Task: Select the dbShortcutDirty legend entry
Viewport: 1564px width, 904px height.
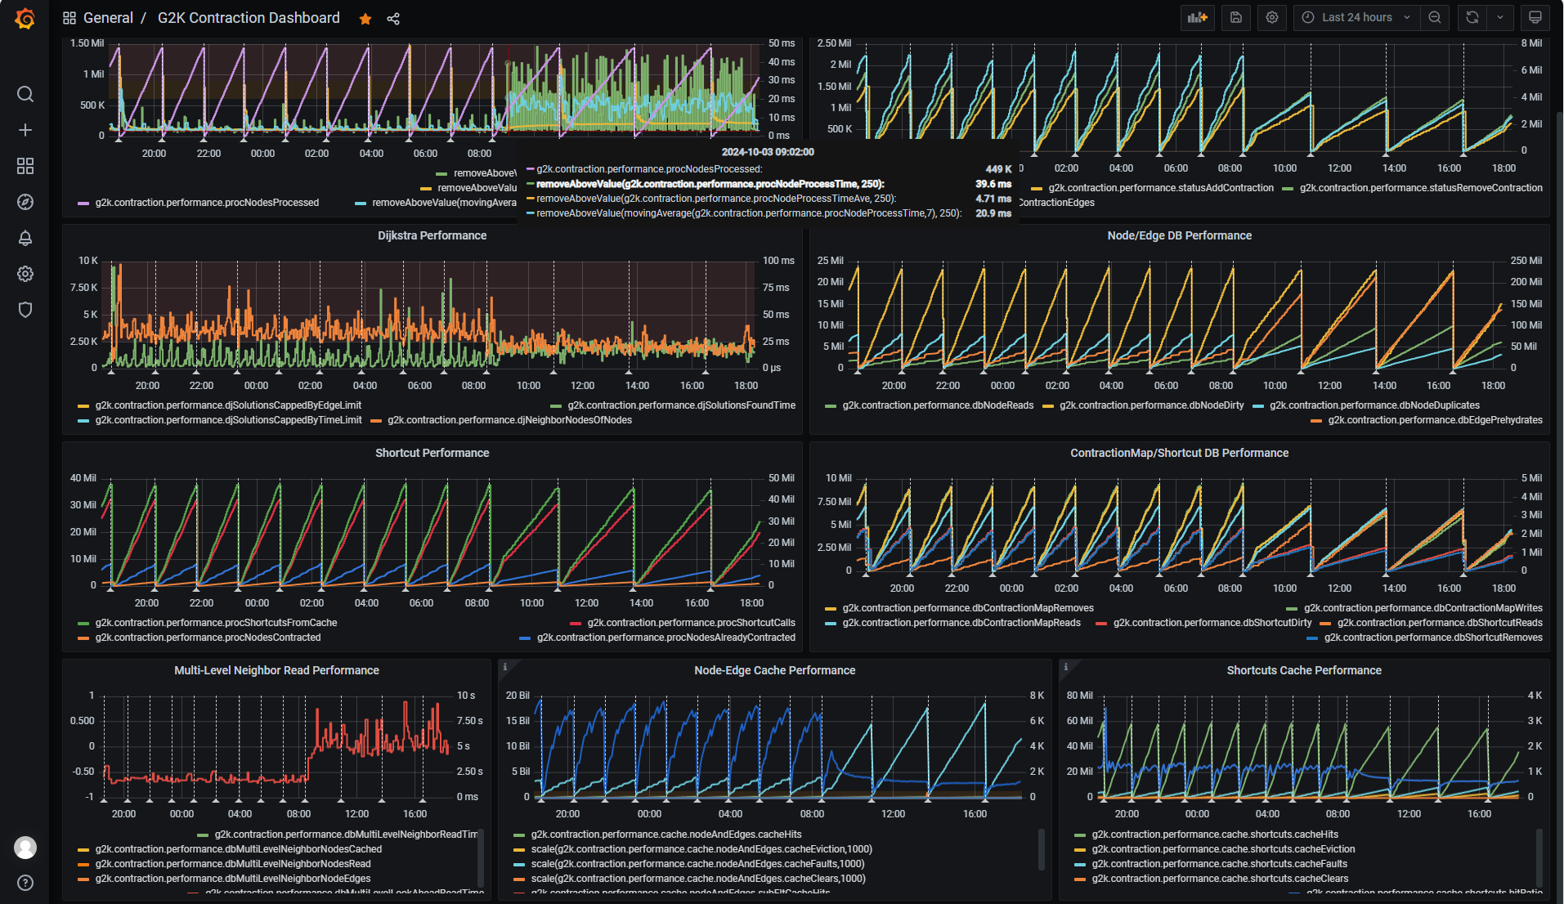Action: pos(1212,623)
